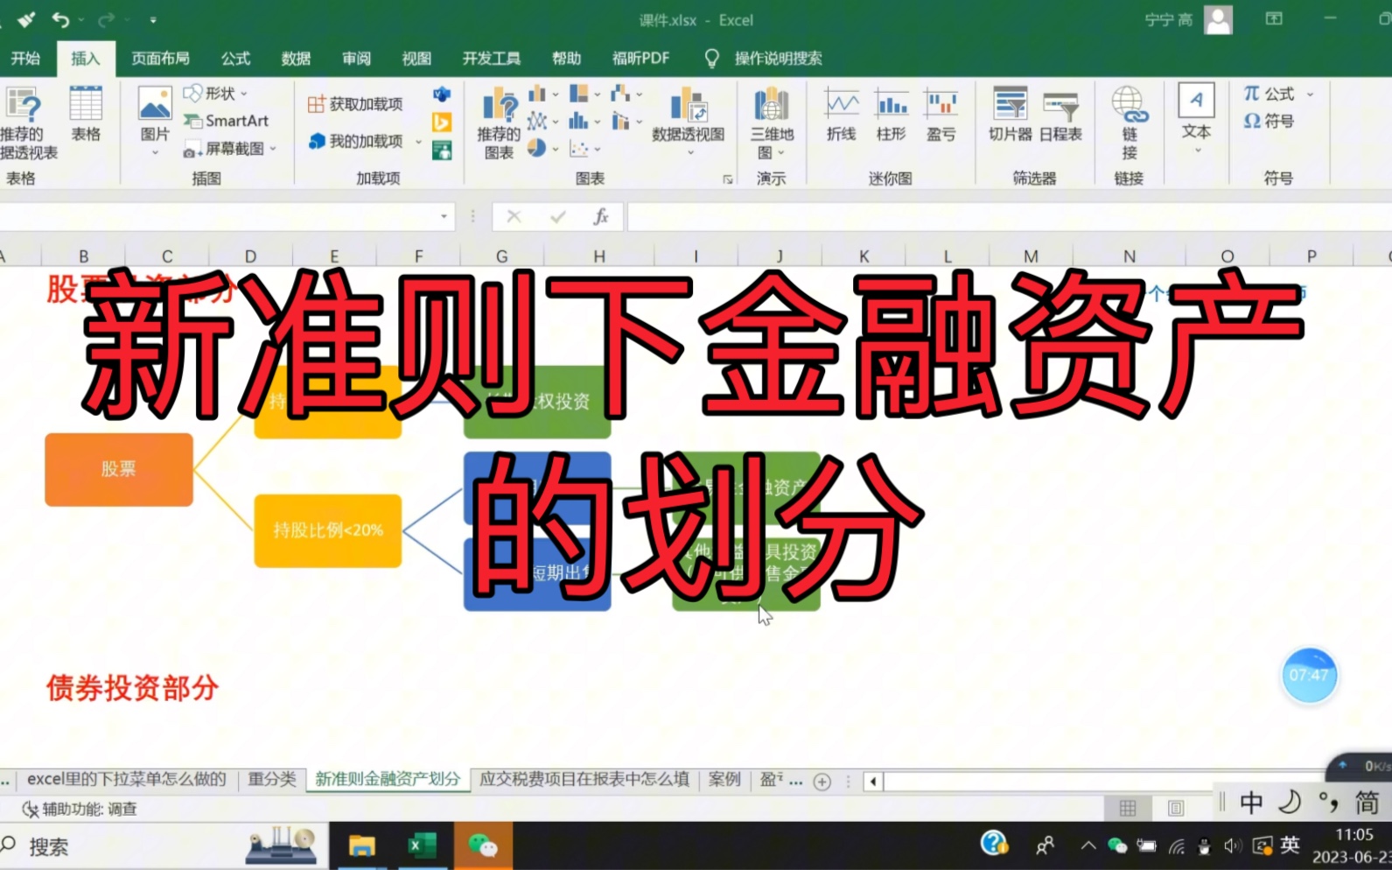
Task: Click the insert function fx button
Action: point(600,216)
